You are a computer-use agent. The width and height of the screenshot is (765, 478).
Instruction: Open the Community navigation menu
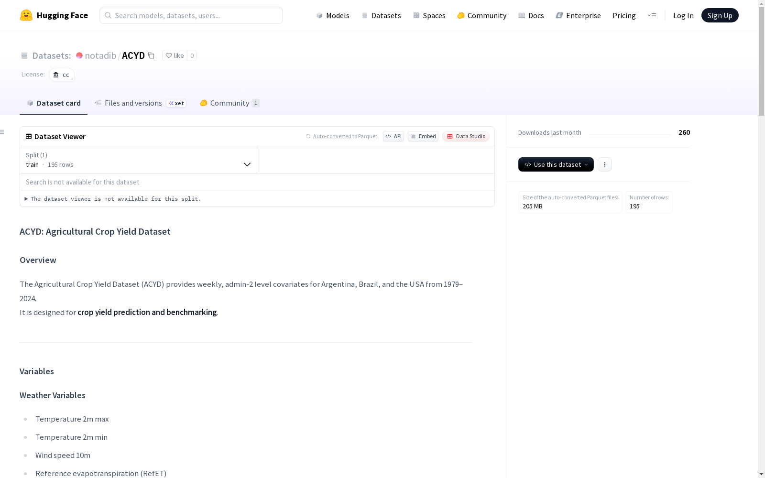(482, 15)
